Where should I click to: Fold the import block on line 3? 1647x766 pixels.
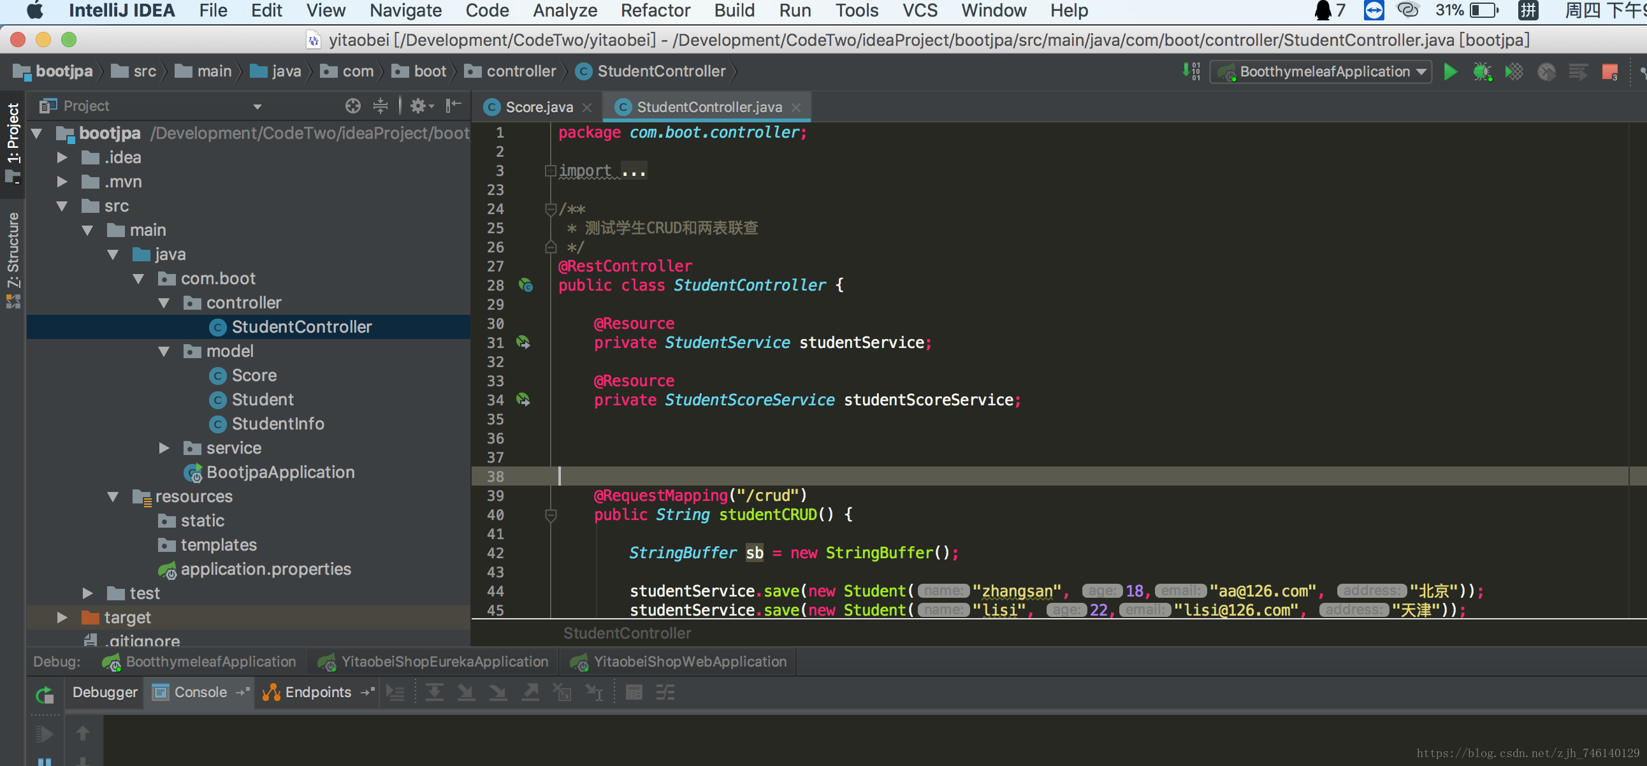(550, 171)
